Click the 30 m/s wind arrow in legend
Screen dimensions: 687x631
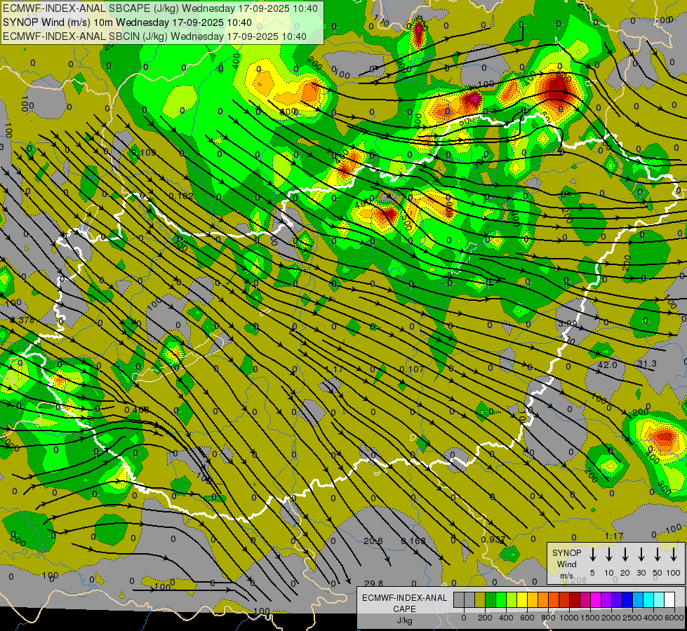tap(641, 554)
